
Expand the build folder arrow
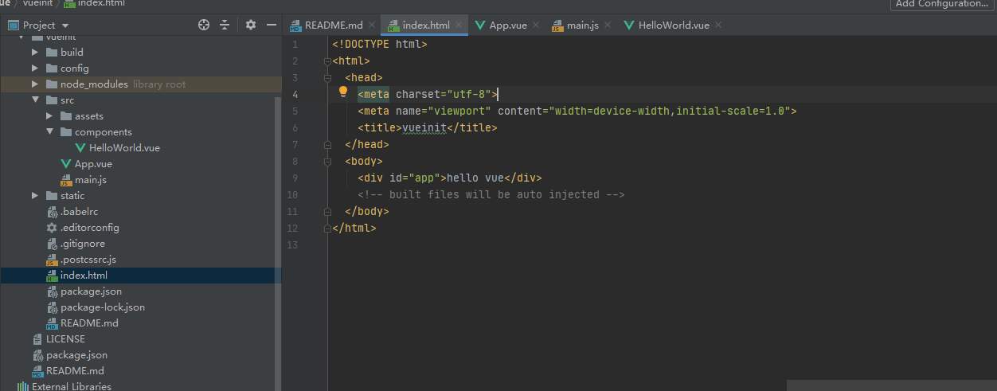coord(35,53)
